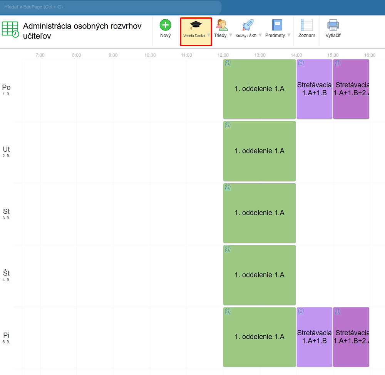Click the rocket Krúžky / ŠKD icon

point(248,25)
